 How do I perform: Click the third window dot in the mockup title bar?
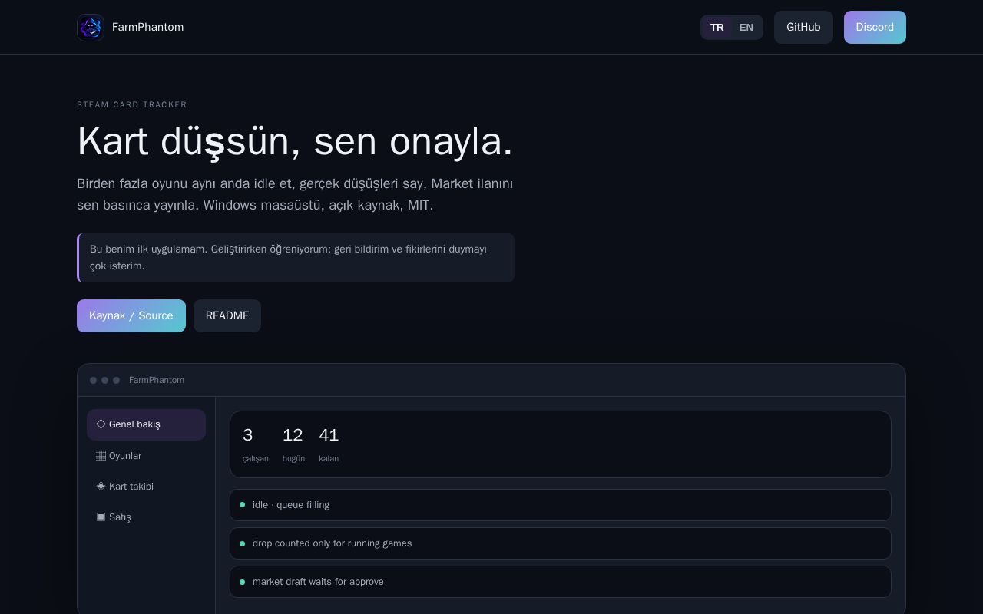(117, 381)
